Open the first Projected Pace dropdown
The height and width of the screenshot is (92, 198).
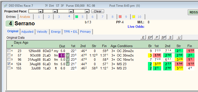[40, 11]
